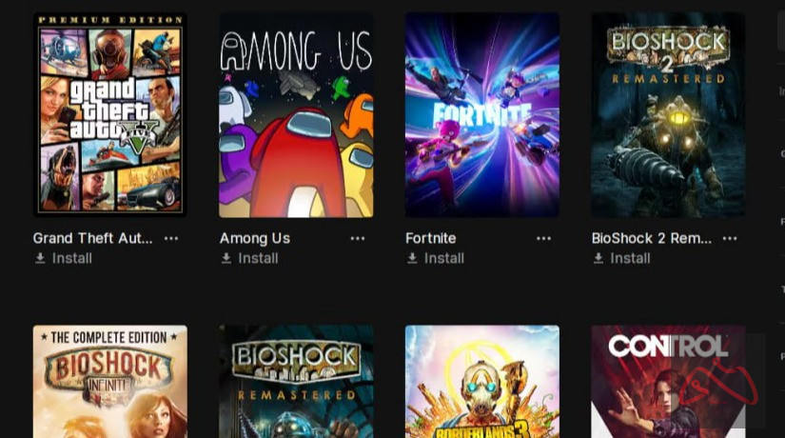Select the Among Us cover thumbnail

pos(296,115)
